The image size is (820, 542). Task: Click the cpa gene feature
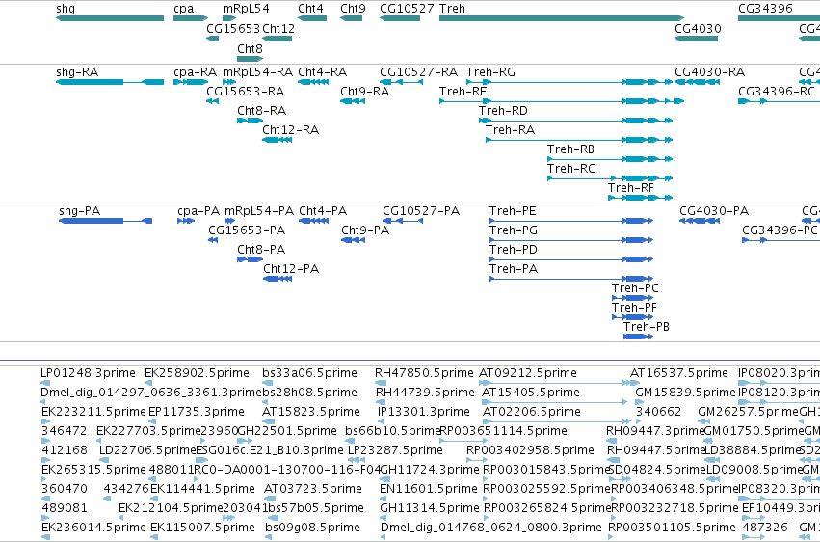pyautogui.click(x=191, y=18)
